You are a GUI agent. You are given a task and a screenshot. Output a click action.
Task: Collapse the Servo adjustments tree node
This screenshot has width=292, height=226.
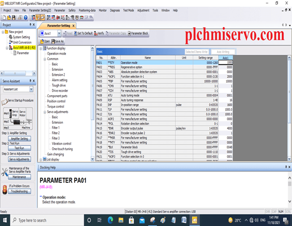[45, 112]
